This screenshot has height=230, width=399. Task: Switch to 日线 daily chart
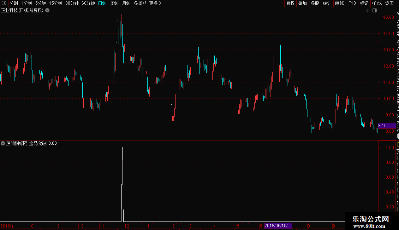102,3
